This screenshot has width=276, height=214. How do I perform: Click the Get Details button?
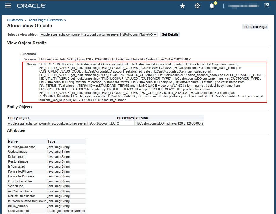coord(170,34)
